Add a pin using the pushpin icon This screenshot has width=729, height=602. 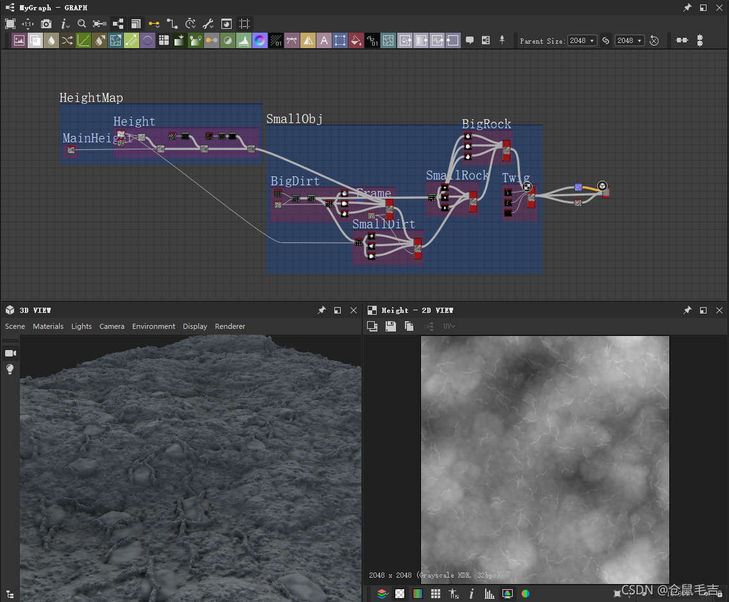point(502,40)
